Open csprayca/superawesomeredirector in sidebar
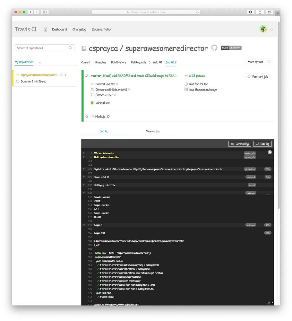The height and width of the screenshot is (321, 292). pos(39,75)
